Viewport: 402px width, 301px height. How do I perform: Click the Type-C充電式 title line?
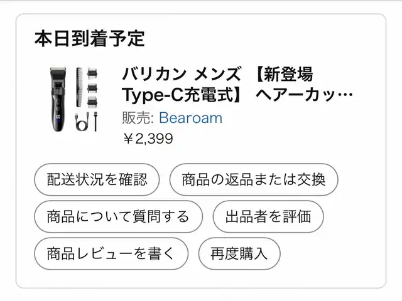pos(182,96)
